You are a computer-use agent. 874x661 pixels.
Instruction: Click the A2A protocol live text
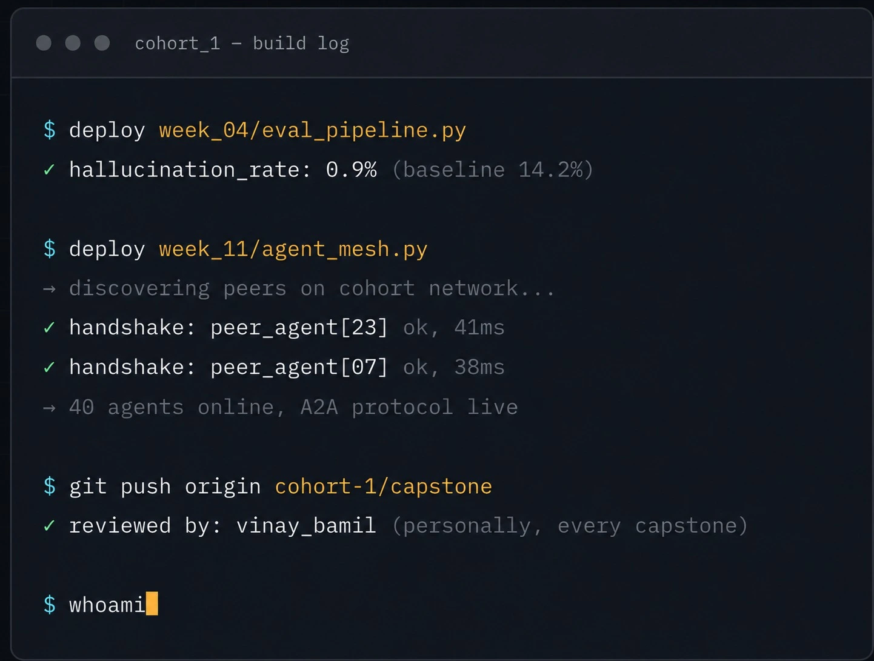tap(409, 407)
